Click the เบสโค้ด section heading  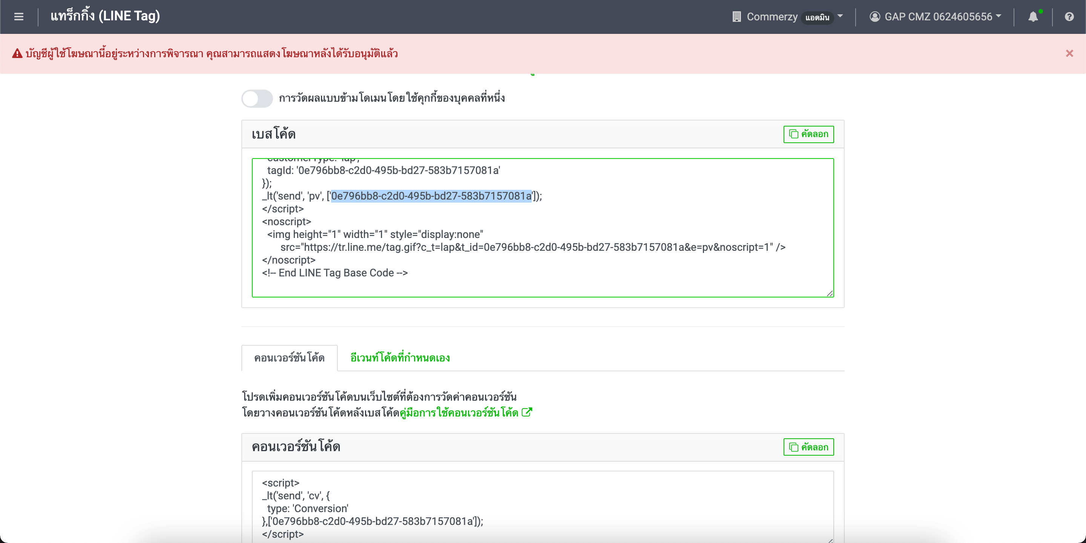click(x=274, y=134)
